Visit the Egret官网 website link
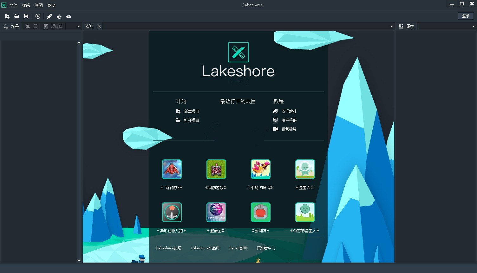This screenshot has height=273, width=477. click(x=238, y=248)
